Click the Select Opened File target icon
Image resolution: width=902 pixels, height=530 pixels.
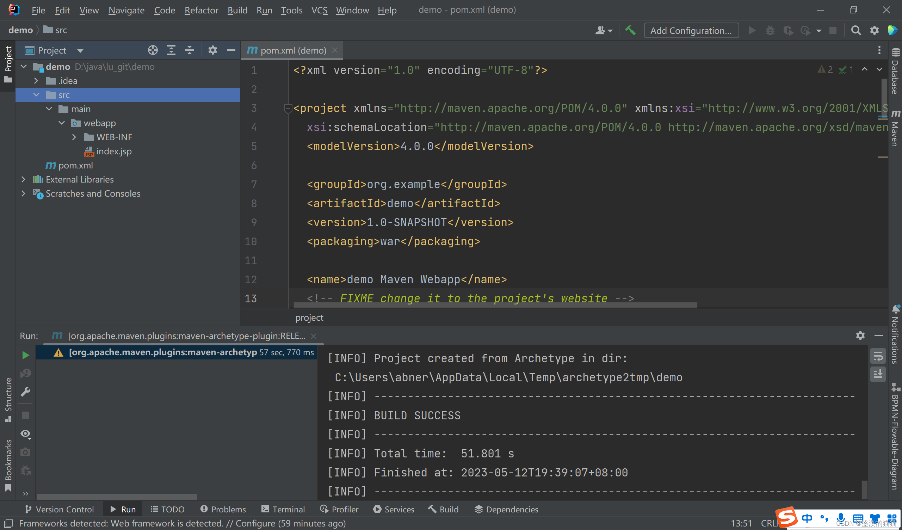coord(153,50)
